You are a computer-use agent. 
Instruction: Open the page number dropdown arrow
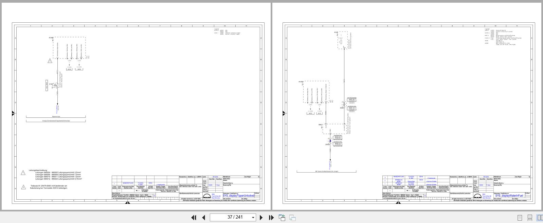[x=253, y=218]
